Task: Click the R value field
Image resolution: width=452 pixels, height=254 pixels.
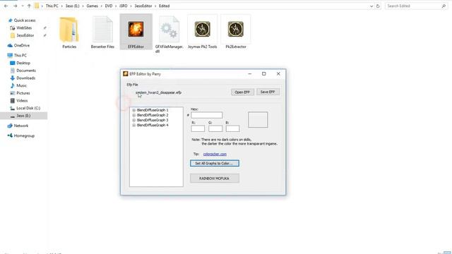Action: [198, 128]
